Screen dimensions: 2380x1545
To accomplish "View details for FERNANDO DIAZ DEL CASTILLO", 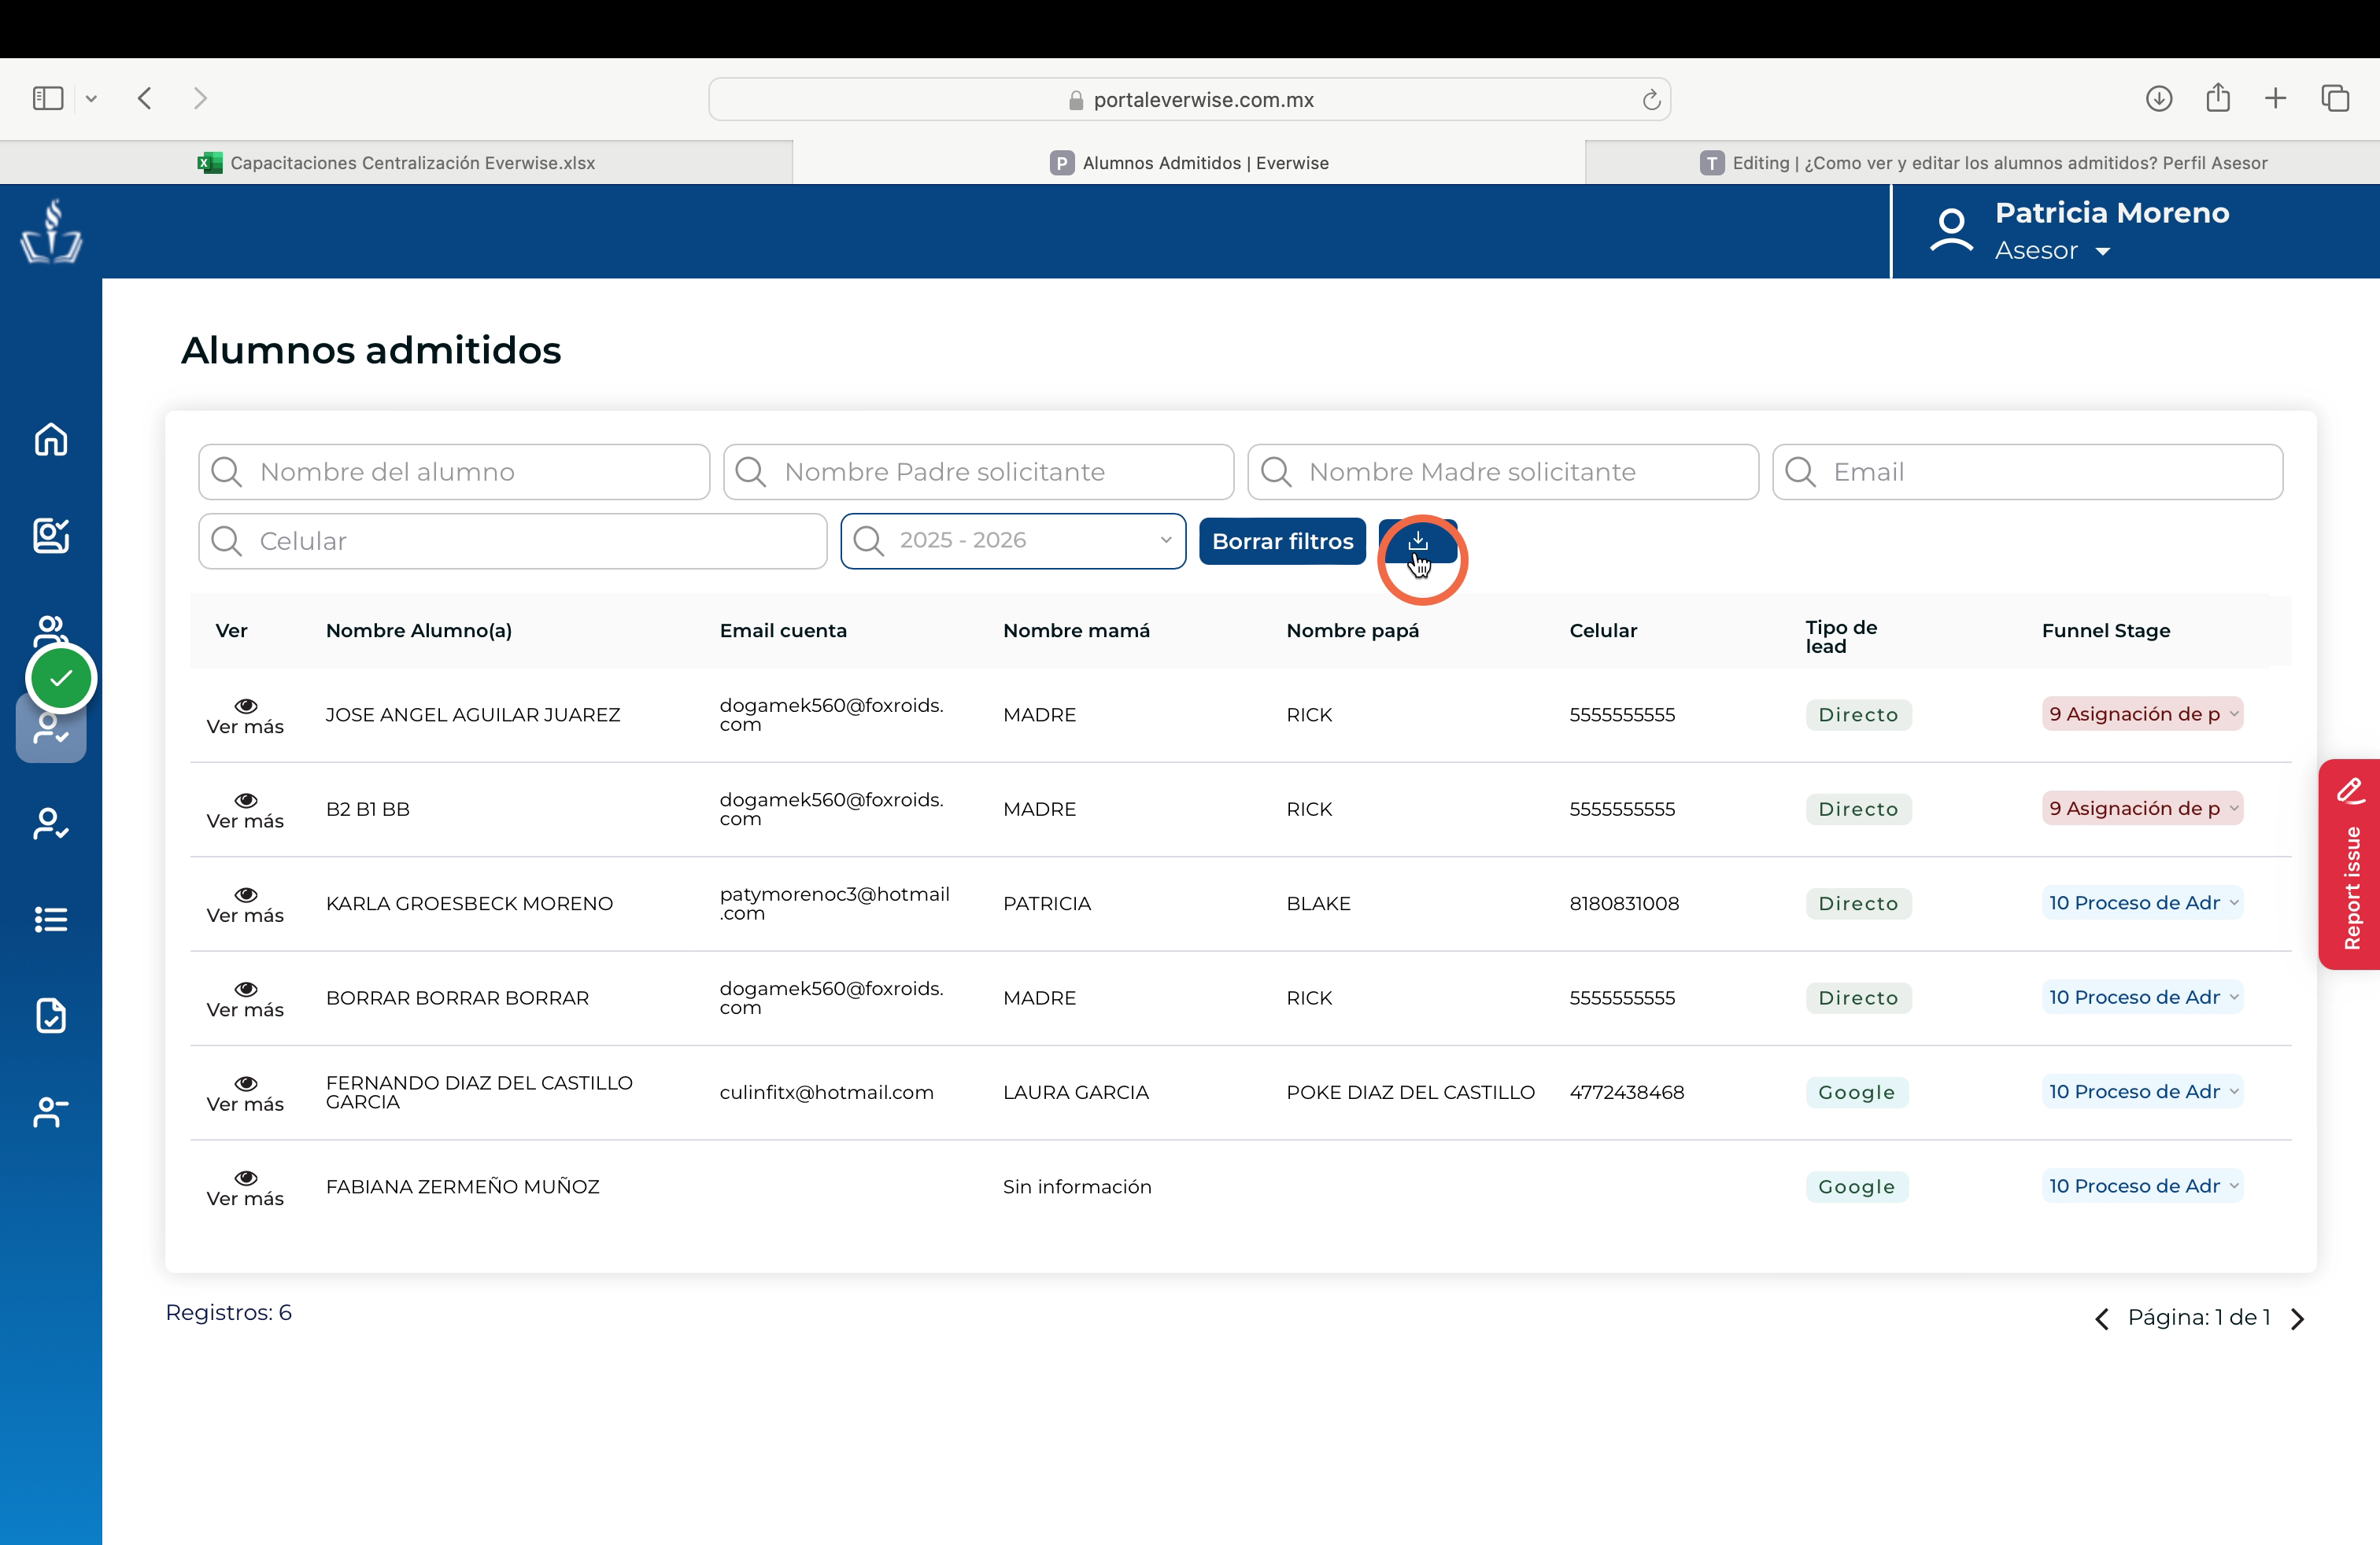I will click(x=245, y=1093).
